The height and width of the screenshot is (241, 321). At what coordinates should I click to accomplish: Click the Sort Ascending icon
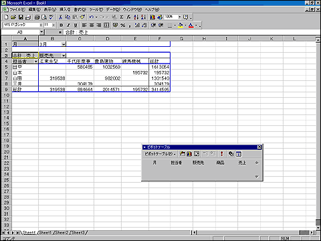(136, 17)
